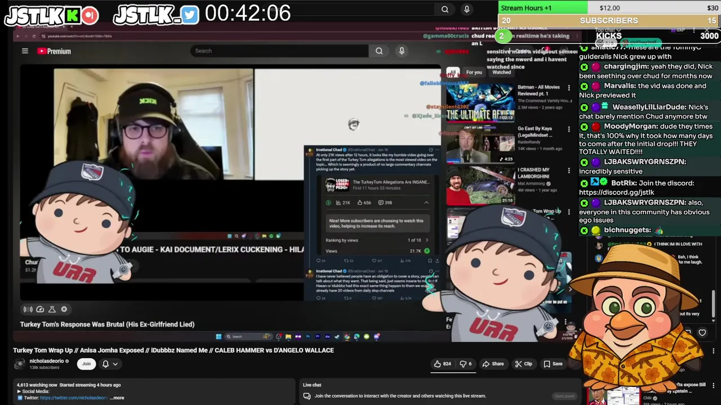This screenshot has width=721, height=405.
Task: Open the twitter.com/nicholasdeorio link
Action: coord(74,398)
